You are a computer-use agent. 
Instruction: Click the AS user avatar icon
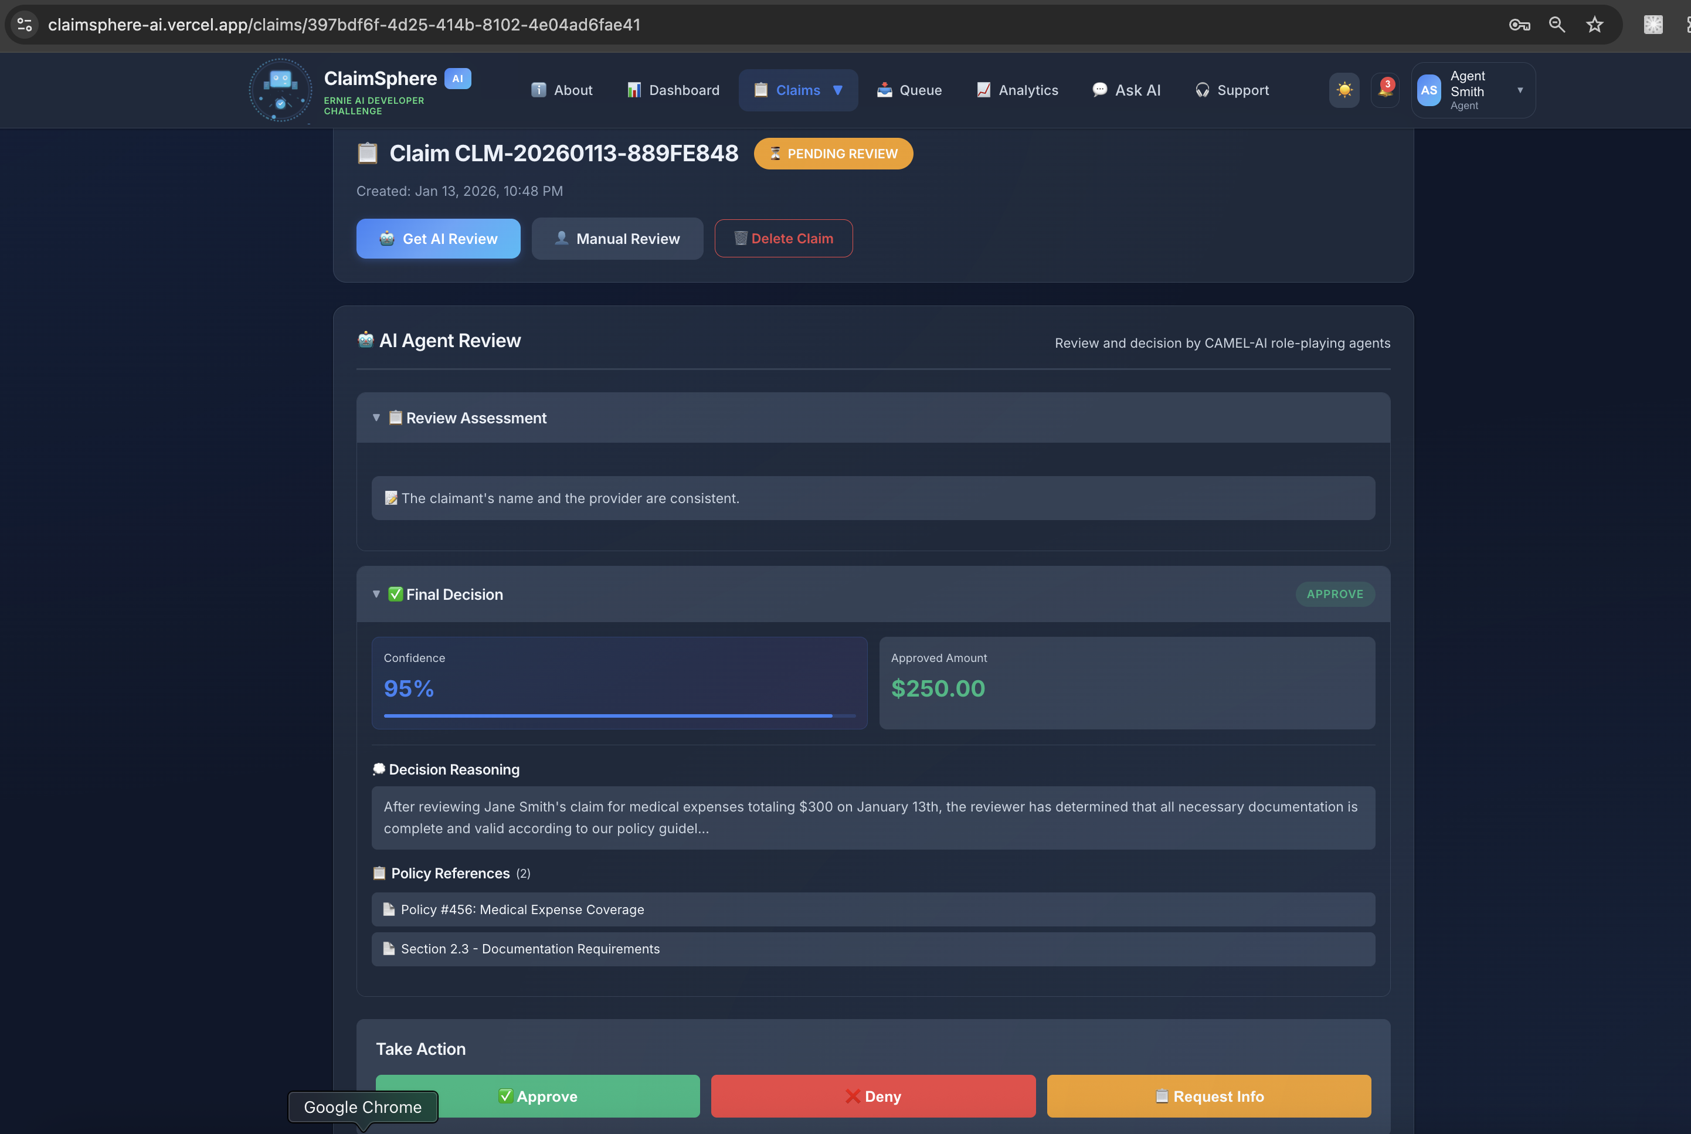click(1428, 90)
